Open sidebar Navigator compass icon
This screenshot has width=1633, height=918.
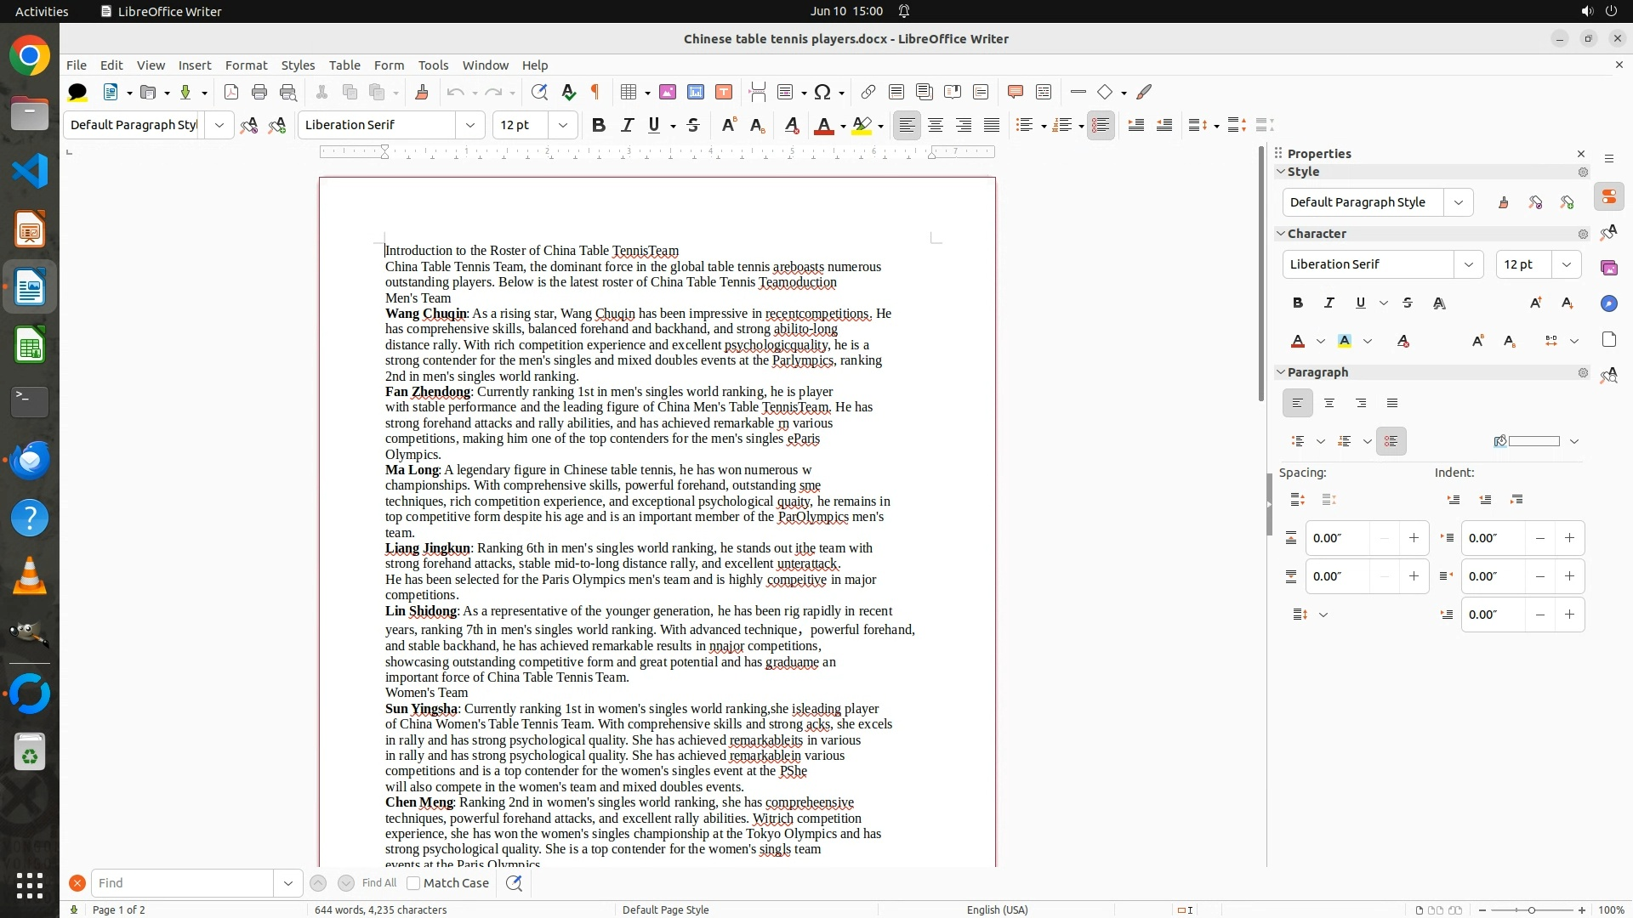coord(1608,303)
